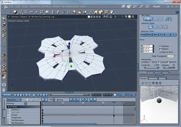This screenshot has width=181, height=127.
Task: Click the play button in animation controls
Action: pos(24,95)
